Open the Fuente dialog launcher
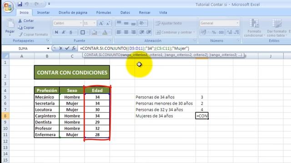The width and height of the screenshot is (291, 163). (x=110, y=40)
